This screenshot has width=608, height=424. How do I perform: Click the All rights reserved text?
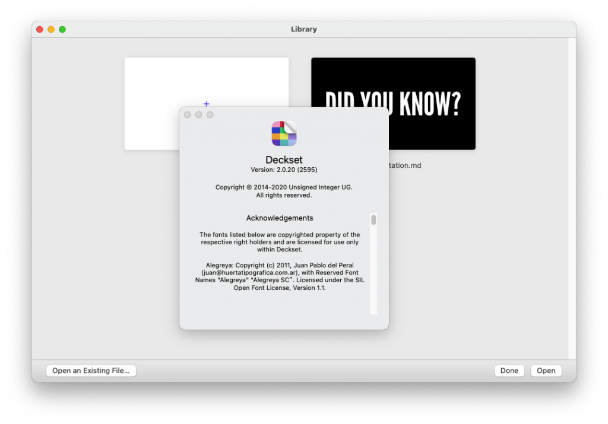pyautogui.click(x=284, y=195)
